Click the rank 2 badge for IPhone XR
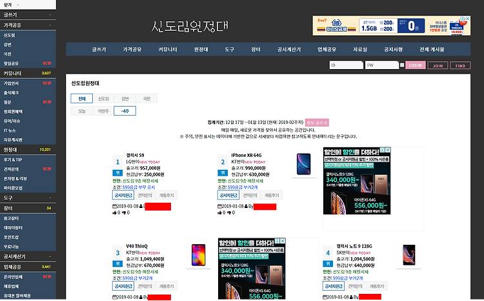The height and width of the screenshot is (301, 484). 223,165
